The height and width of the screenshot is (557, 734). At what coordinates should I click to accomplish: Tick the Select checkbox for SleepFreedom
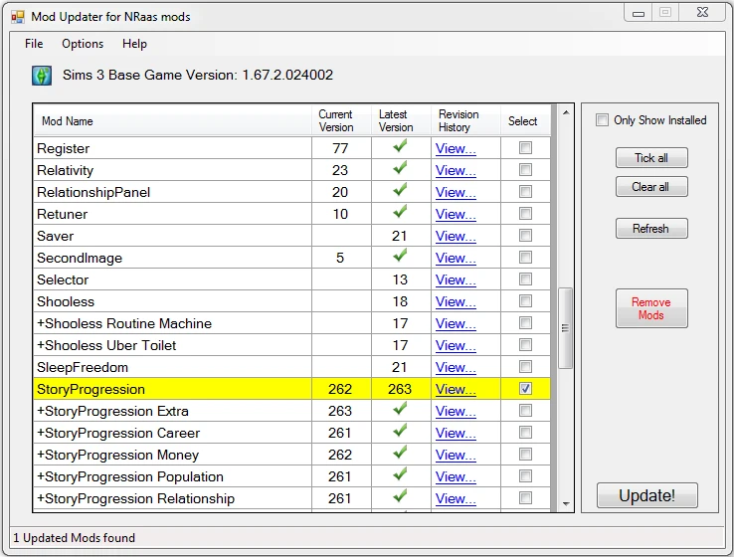click(526, 367)
